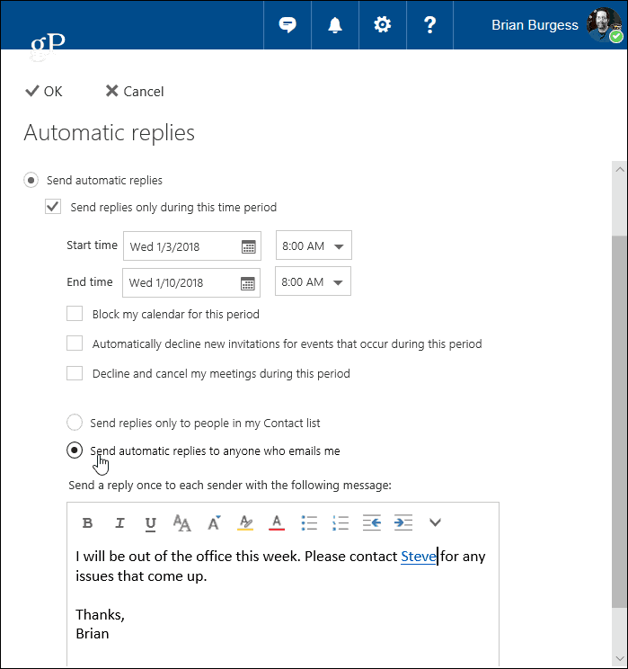Image resolution: width=628 pixels, height=669 pixels.
Task: Open the Steve link in message
Action: tap(419, 557)
